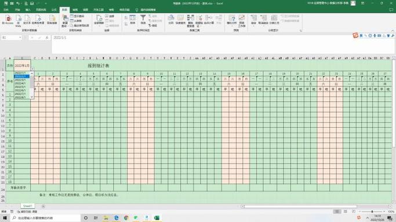The image size is (396, 222).
Task: Open the What-If Analysis dropdown
Action: 231,20
